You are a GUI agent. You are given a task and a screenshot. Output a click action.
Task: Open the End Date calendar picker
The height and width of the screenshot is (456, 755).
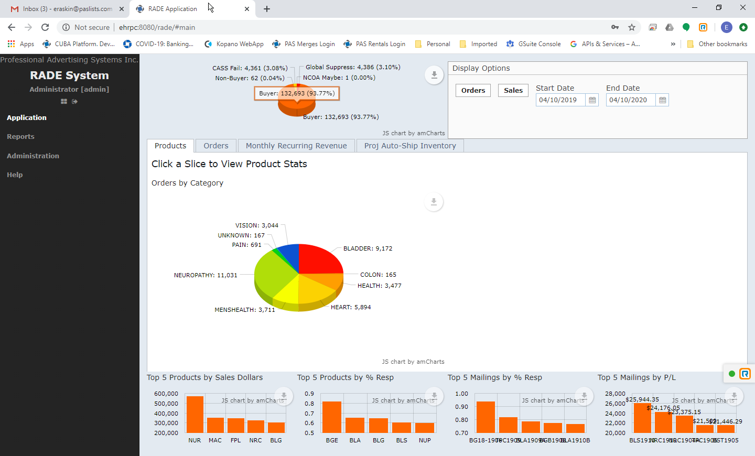point(663,100)
